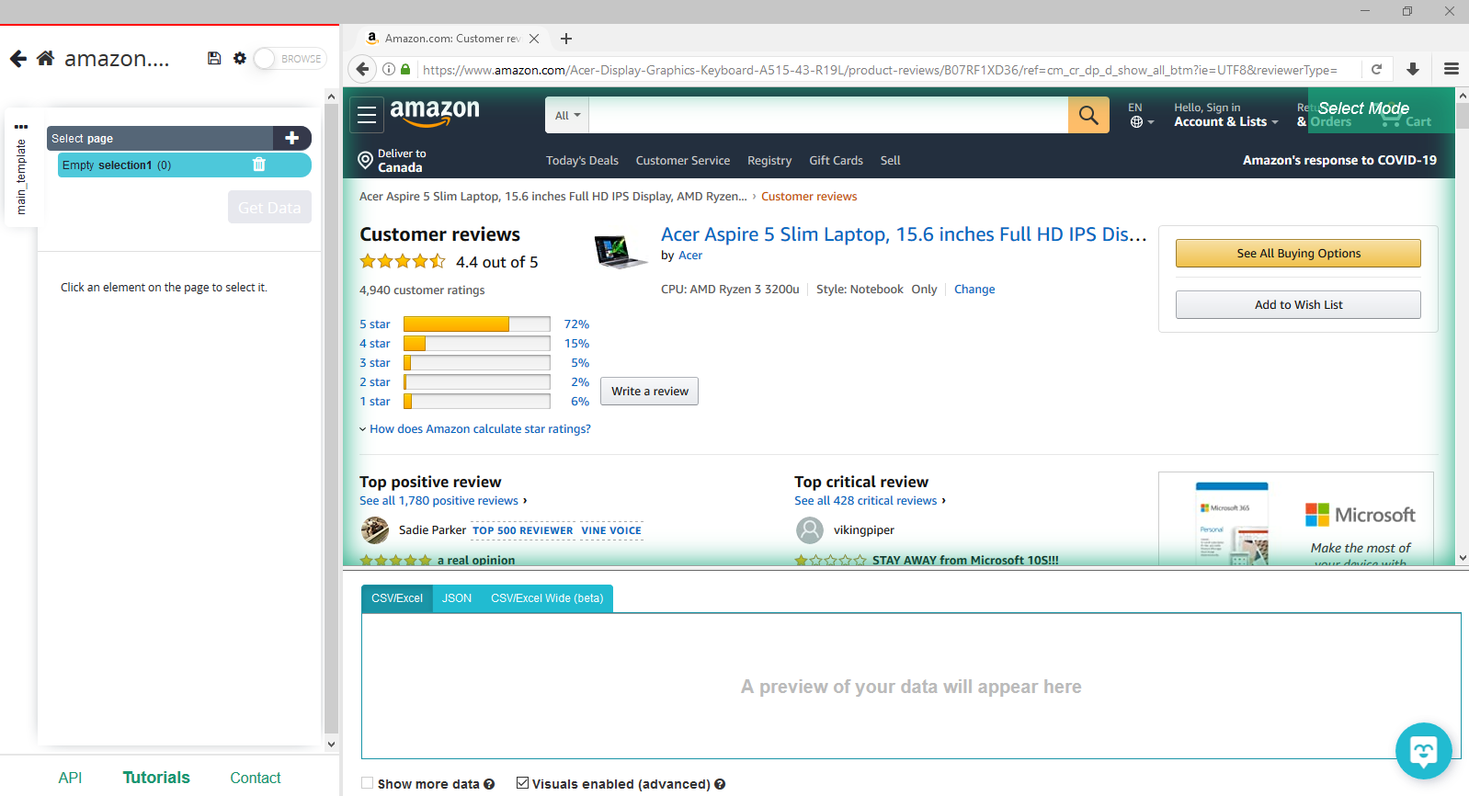Select the Empty selection1 row
This screenshot has height=796, width=1469.
click(x=184, y=165)
